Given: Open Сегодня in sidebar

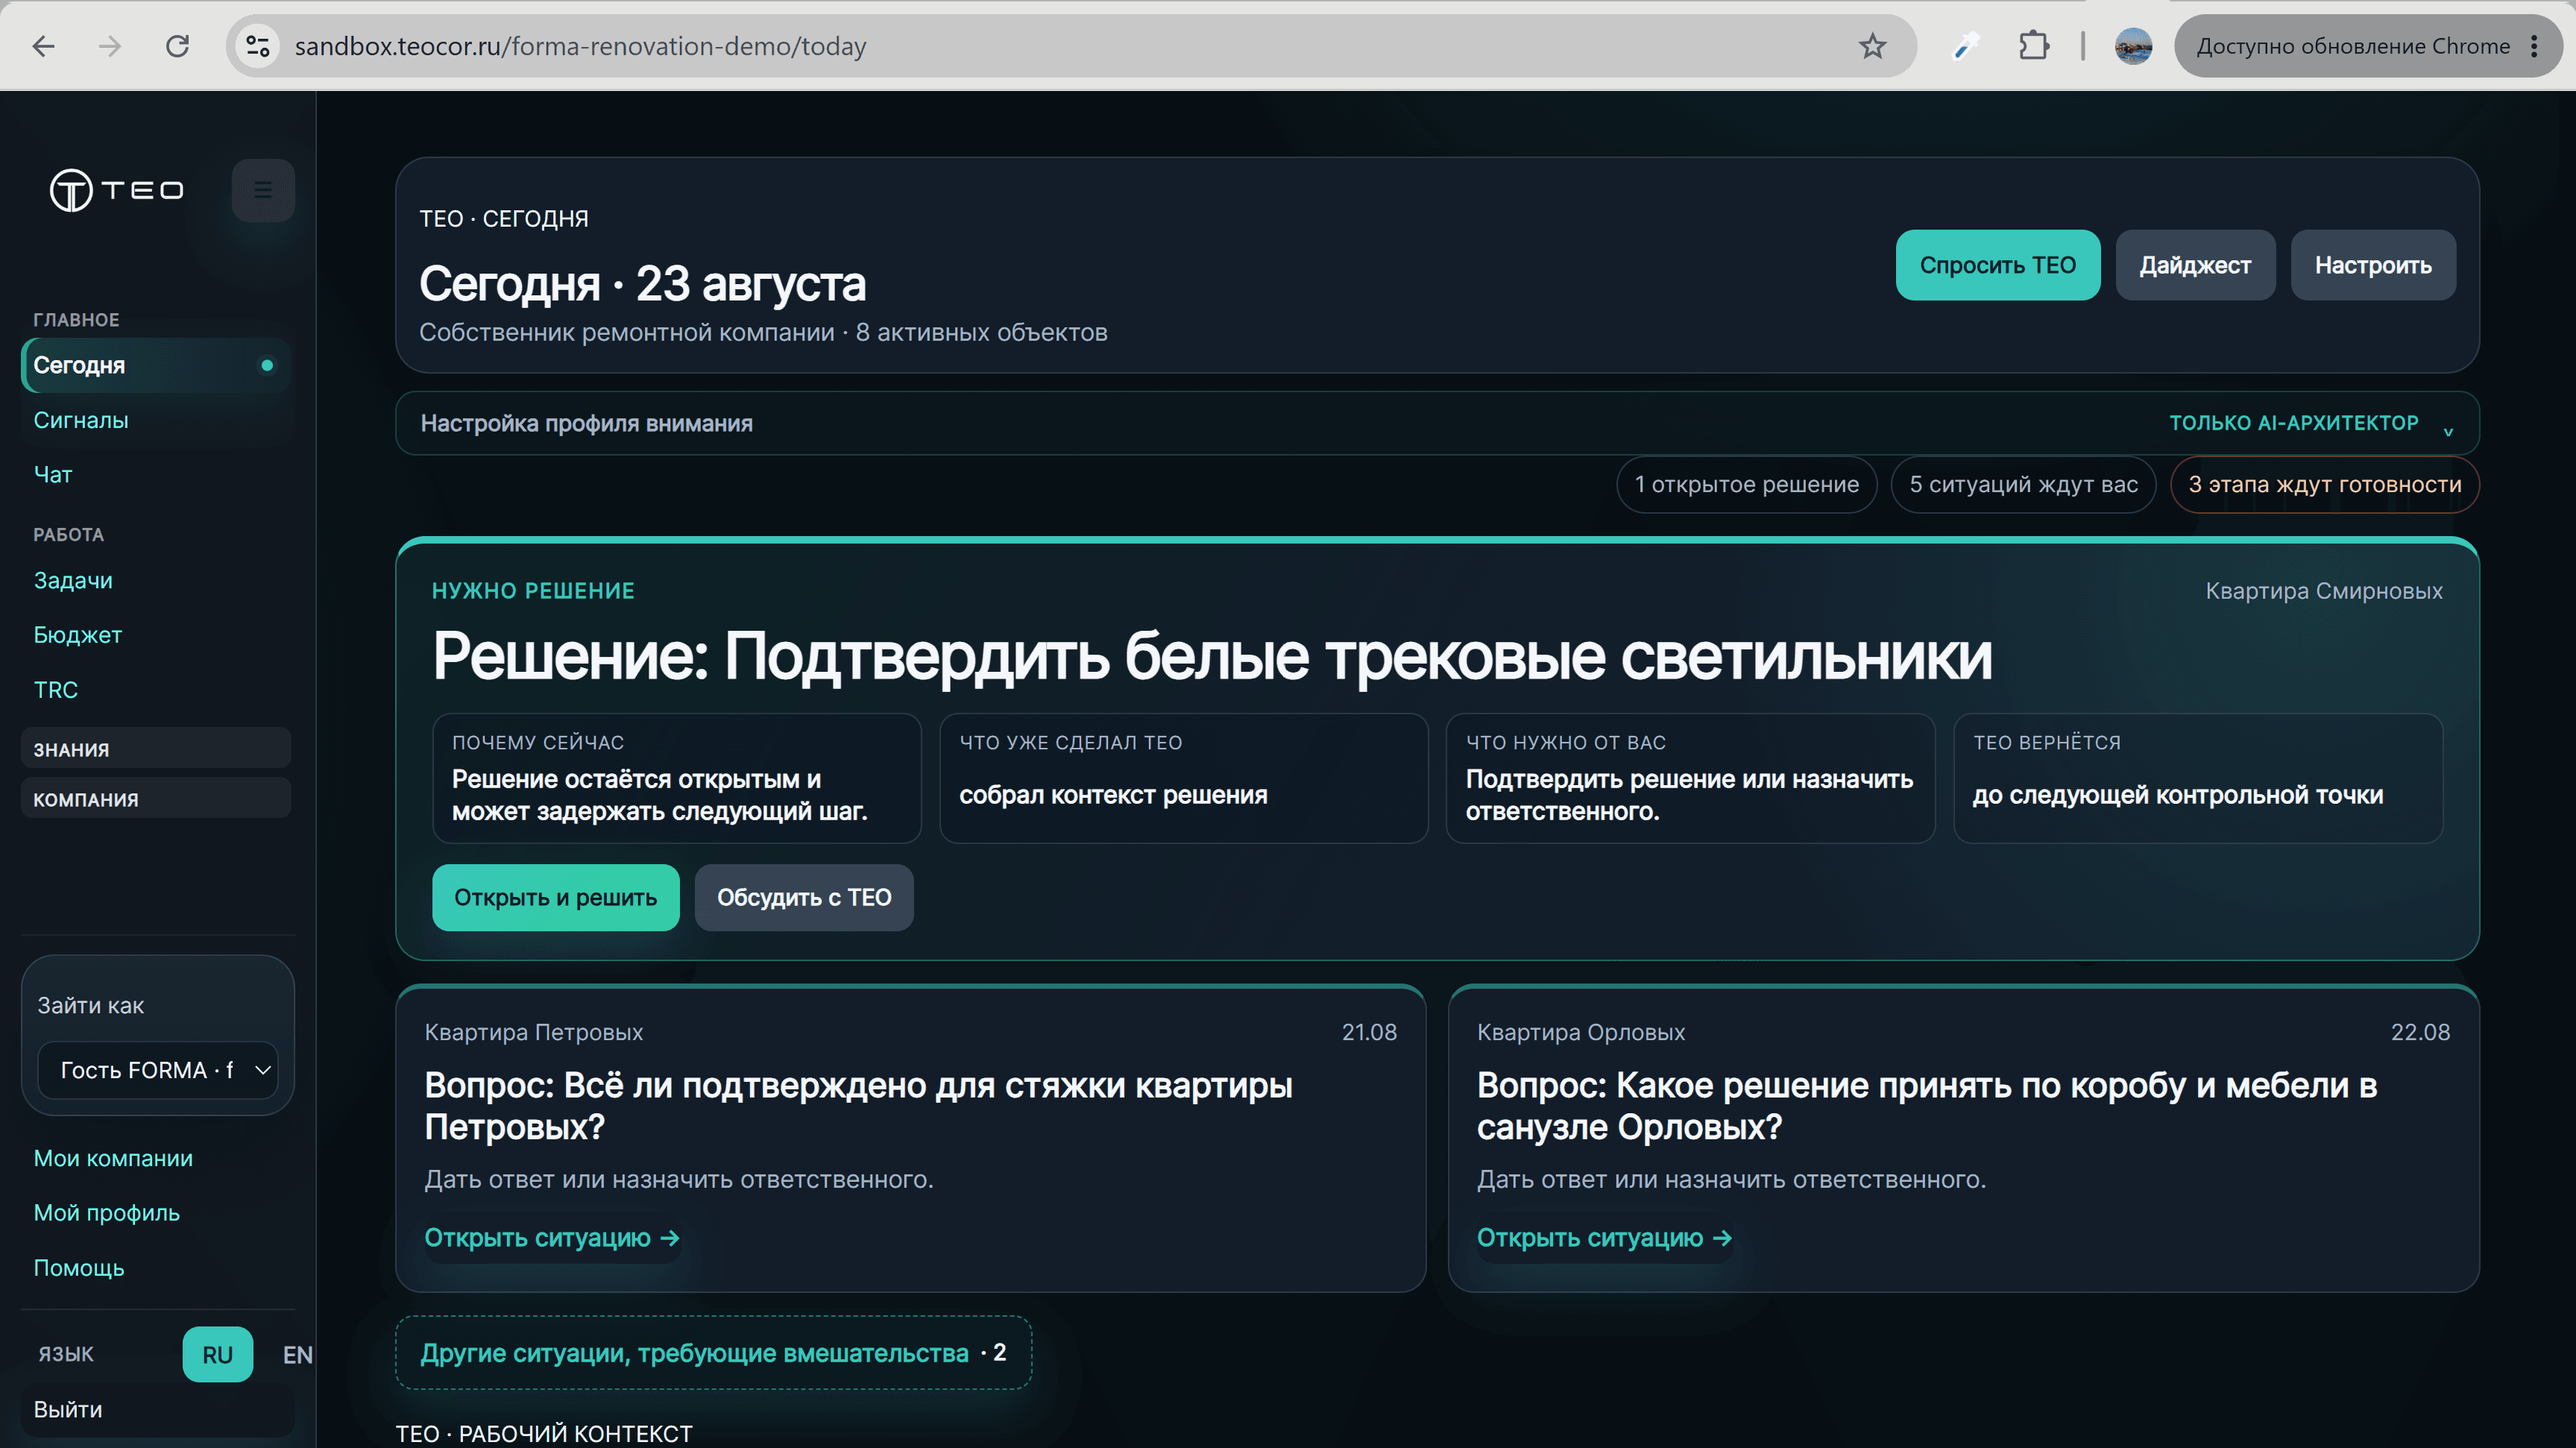Looking at the screenshot, I should [x=155, y=365].
